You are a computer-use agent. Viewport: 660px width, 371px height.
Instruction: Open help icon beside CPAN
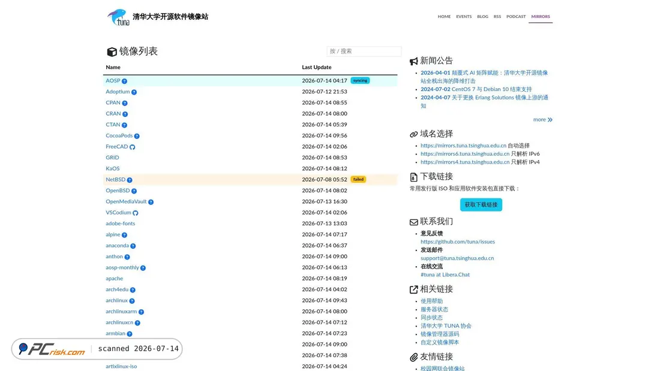click(x=125, y=103)
